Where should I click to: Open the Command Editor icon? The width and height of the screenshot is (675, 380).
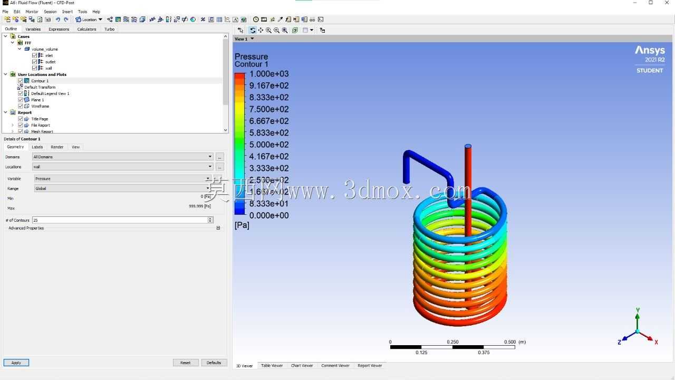(321, 20)
